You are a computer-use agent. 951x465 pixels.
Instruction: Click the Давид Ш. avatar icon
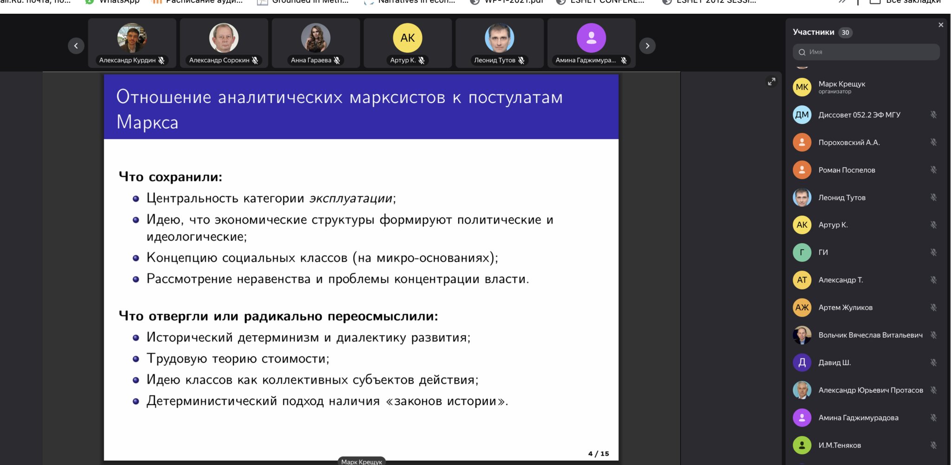[802, 362]
